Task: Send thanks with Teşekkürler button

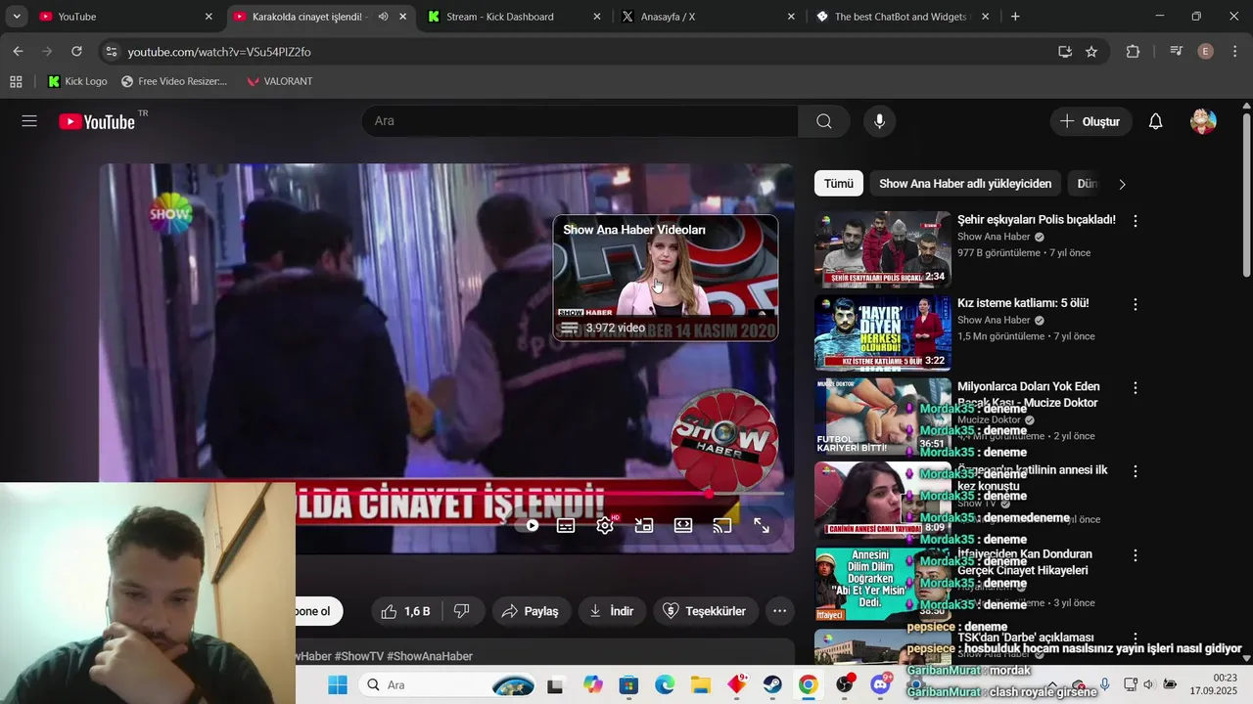Action: coord(706,611)
